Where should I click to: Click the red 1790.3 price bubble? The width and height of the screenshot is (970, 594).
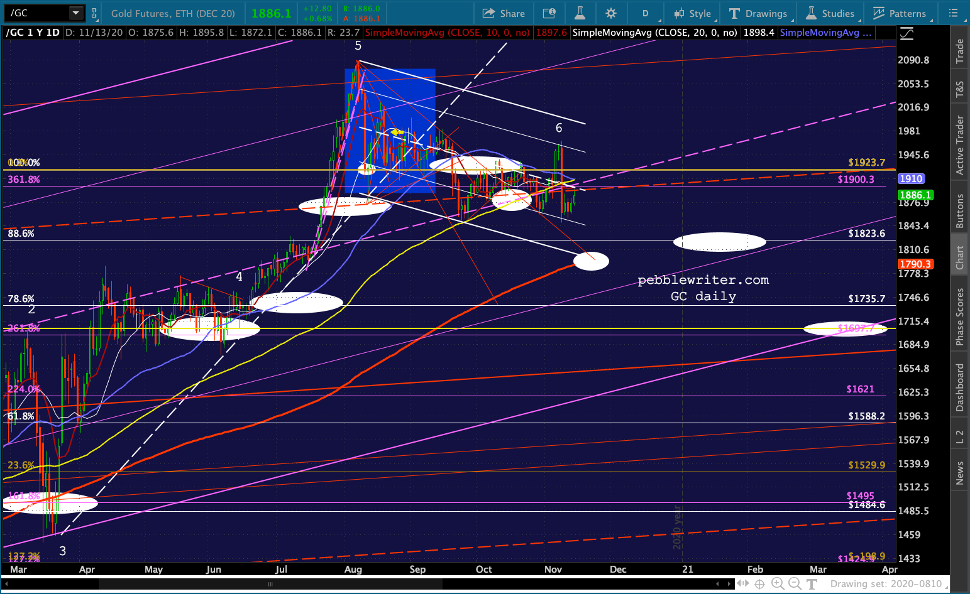coord(915,264)
